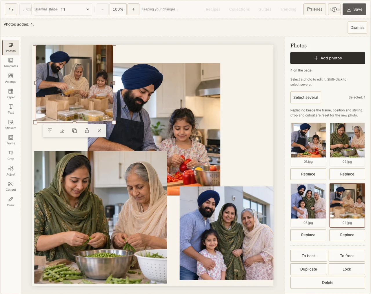Open the Canvas shape dropdown
Viewport: 371px width, 294px height.
pyautogui.click(x=63, y=9)
